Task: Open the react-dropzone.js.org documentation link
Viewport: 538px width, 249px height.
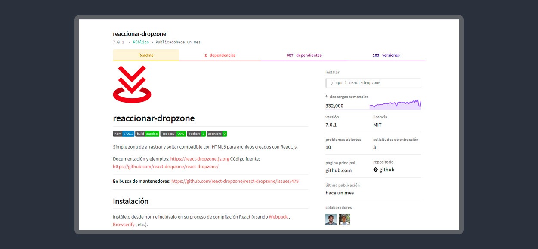Action: coord(200,159)
